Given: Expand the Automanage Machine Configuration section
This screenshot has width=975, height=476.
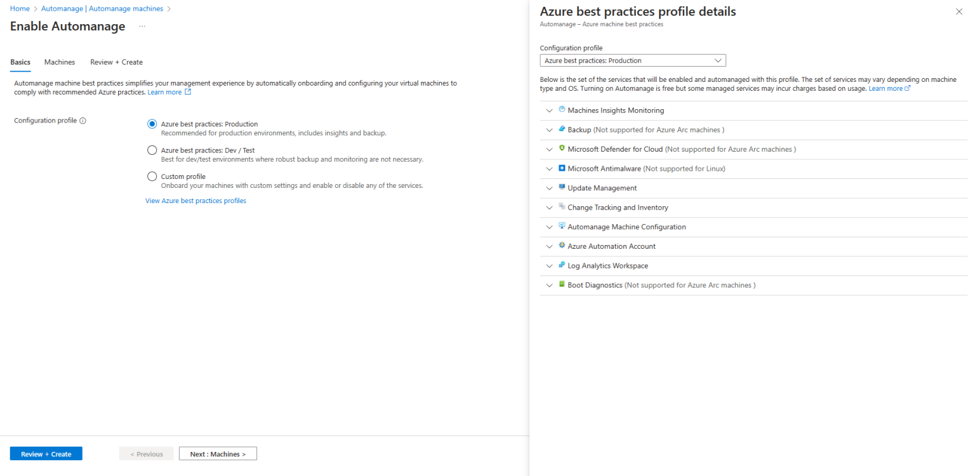Looking at the screenshot, I should coord(549,227).
